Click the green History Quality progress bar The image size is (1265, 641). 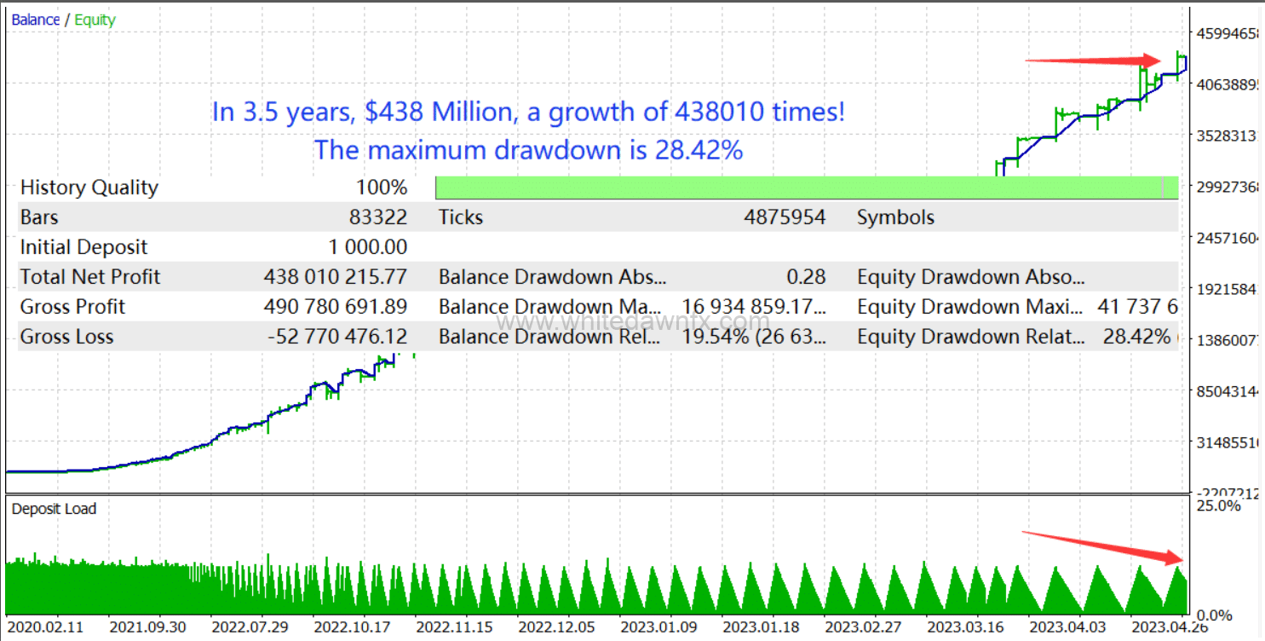(806, 188)
